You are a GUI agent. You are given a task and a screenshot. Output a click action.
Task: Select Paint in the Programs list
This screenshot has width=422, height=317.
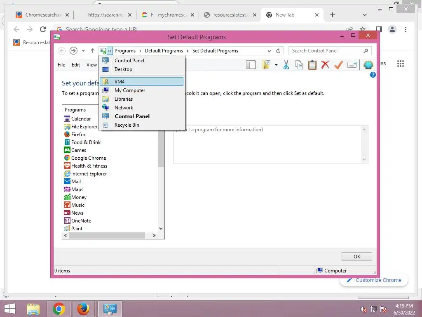point(73,228)
